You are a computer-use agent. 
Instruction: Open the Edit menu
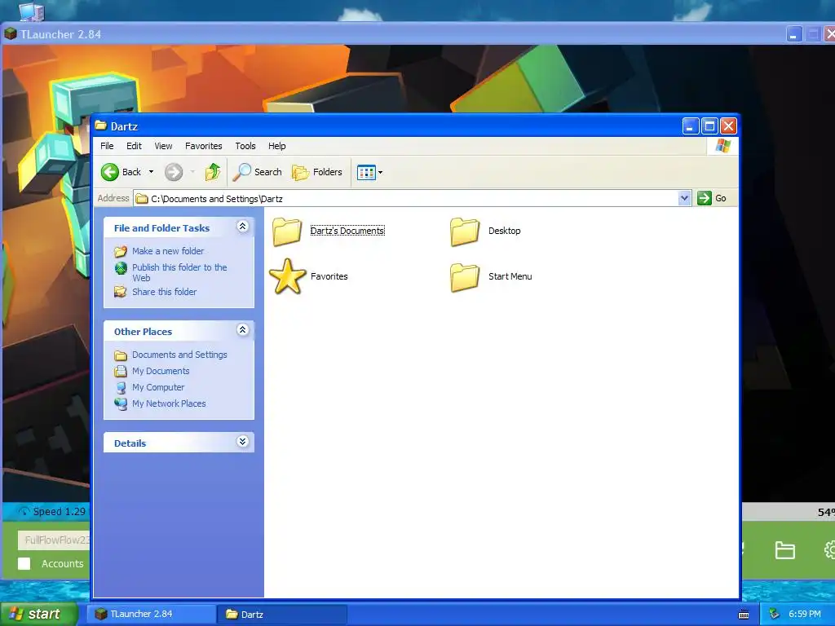click(x=135, y=146)
